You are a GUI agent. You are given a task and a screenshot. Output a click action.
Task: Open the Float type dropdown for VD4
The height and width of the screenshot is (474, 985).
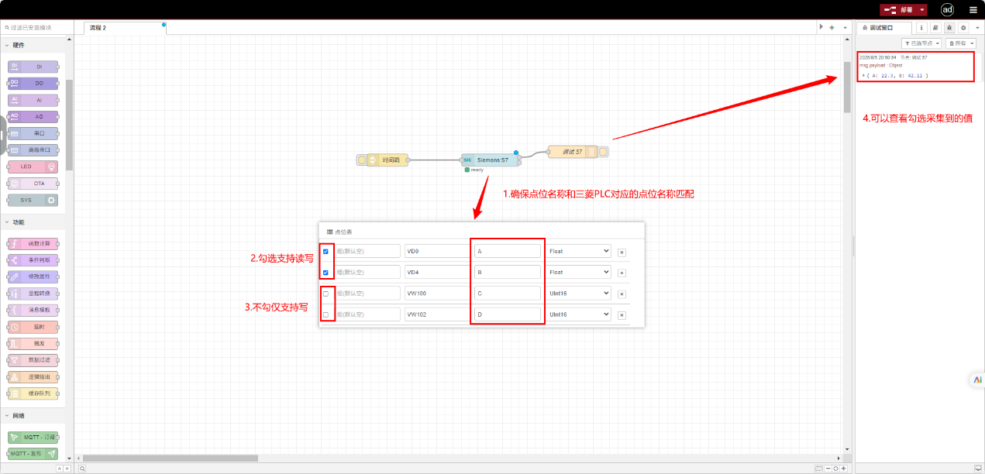(x=579, y=273)
